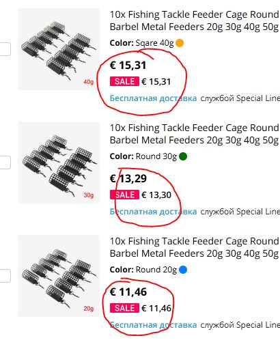Click the SALE badge next to €11,46
The width and height of the screenshot is (280, 353).
pos(124,308)
